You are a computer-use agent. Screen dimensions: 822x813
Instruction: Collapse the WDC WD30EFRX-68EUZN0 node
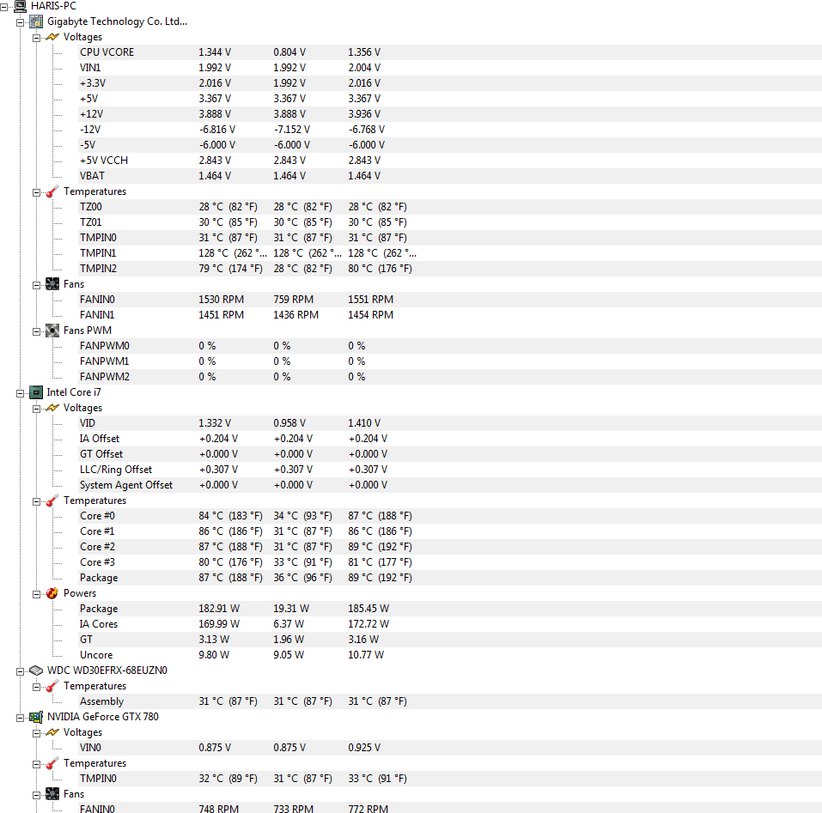[x=21, y=671]
